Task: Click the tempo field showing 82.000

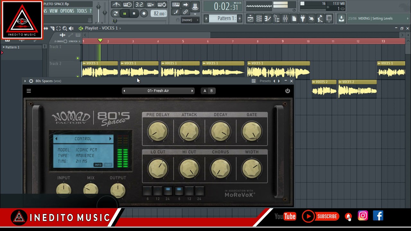Action: point(159,13)
